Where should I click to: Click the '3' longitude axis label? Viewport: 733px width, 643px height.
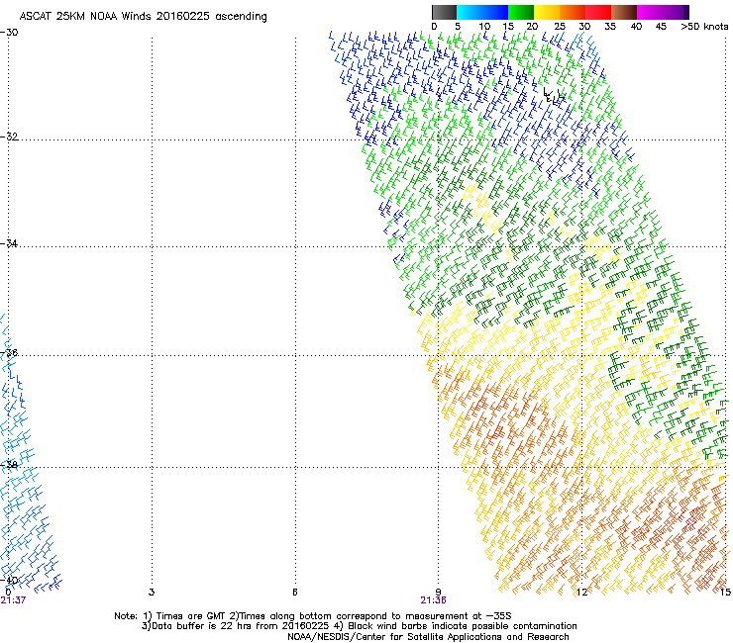[152, 593]
